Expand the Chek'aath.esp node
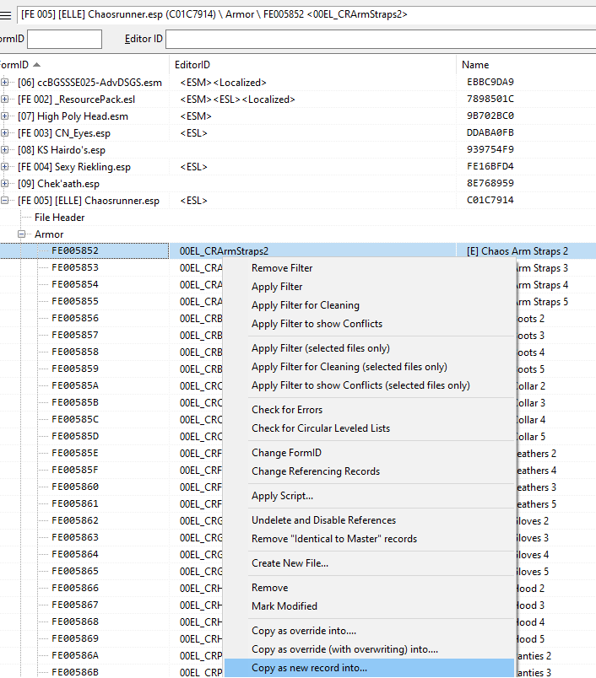Screen dimensions: 596x678 click(5, 183)
